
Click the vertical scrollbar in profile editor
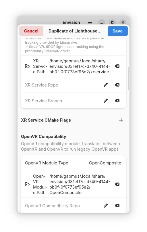128,78
